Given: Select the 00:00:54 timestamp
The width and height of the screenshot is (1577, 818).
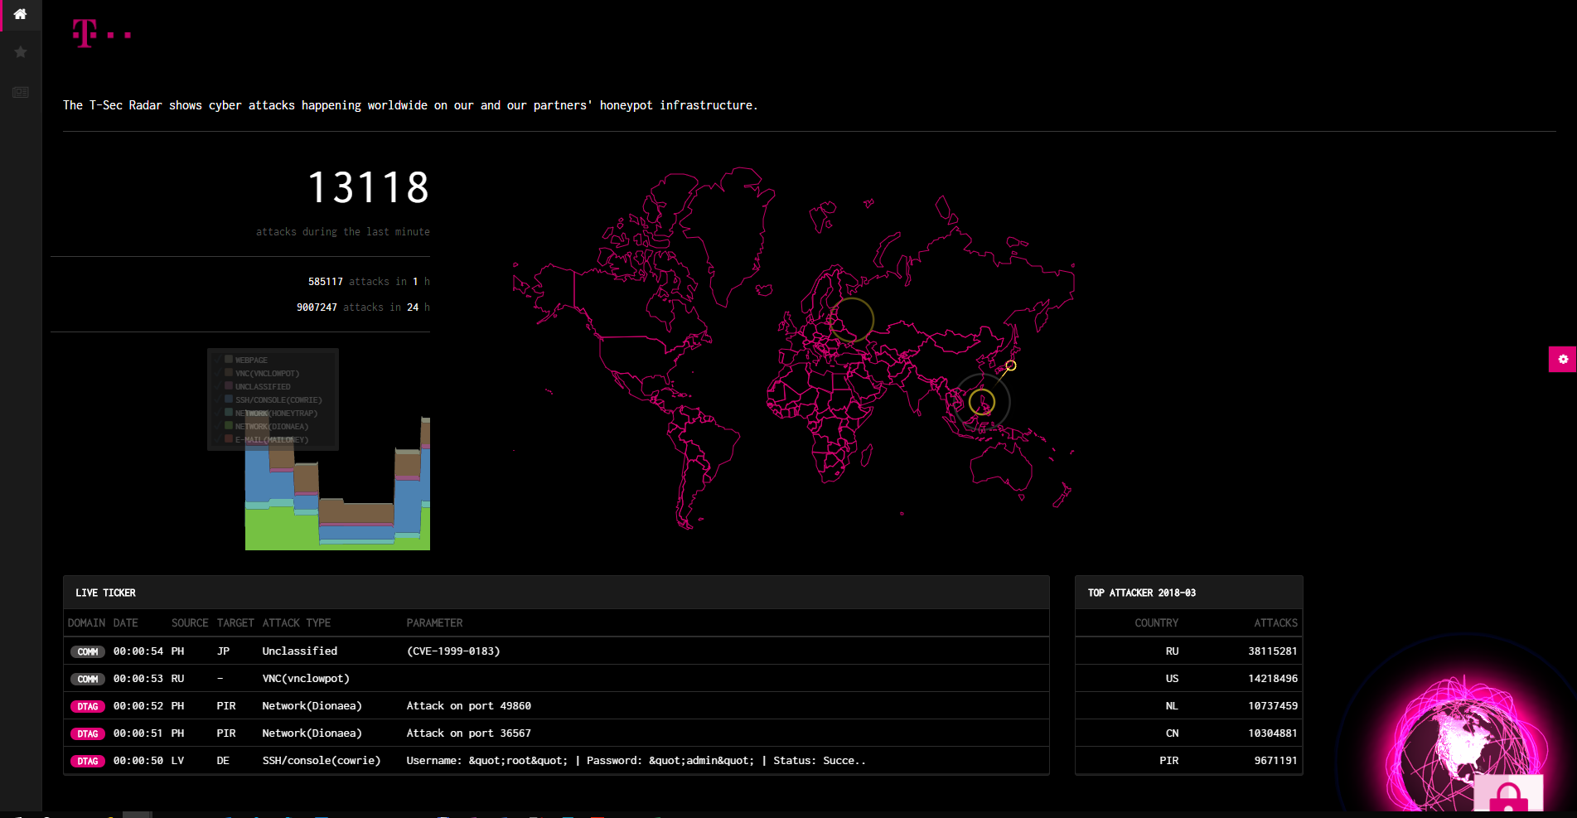Looking at the screenshot, I should (x=138, y=651).
